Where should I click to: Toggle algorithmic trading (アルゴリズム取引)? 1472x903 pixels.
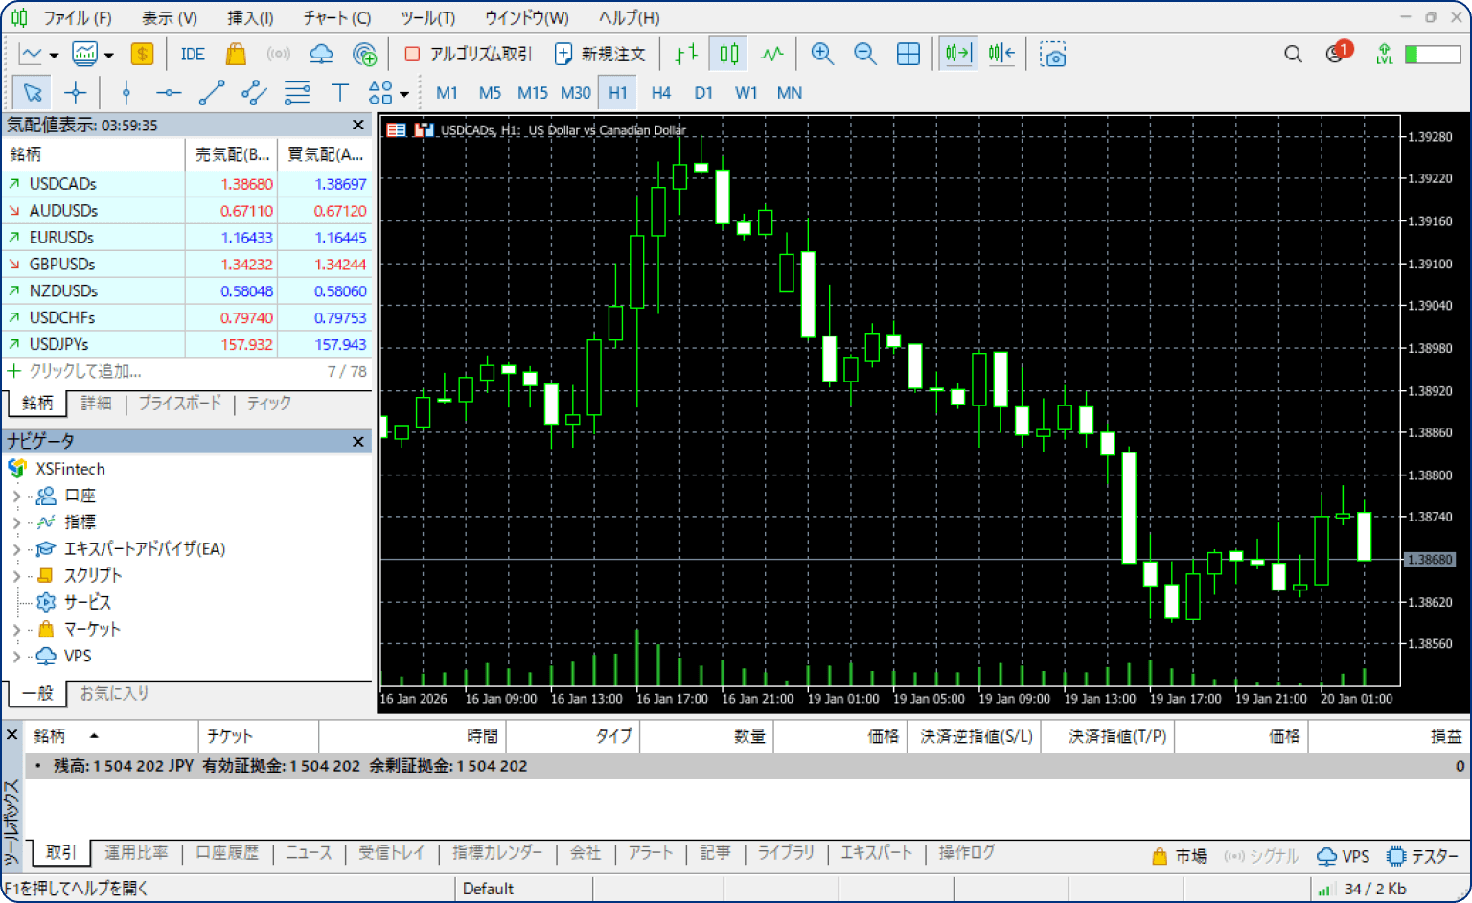tap(468, 55)
